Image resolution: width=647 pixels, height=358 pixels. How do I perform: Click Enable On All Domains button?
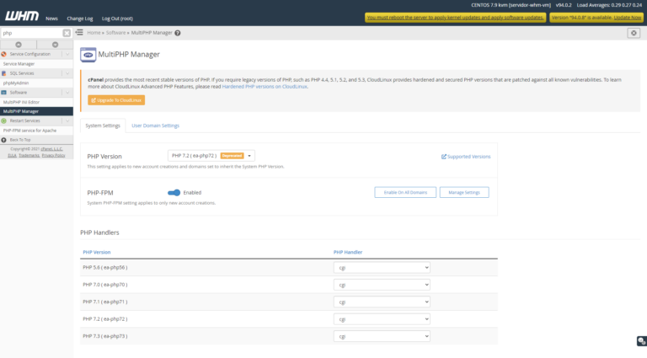tap(405, 193)
